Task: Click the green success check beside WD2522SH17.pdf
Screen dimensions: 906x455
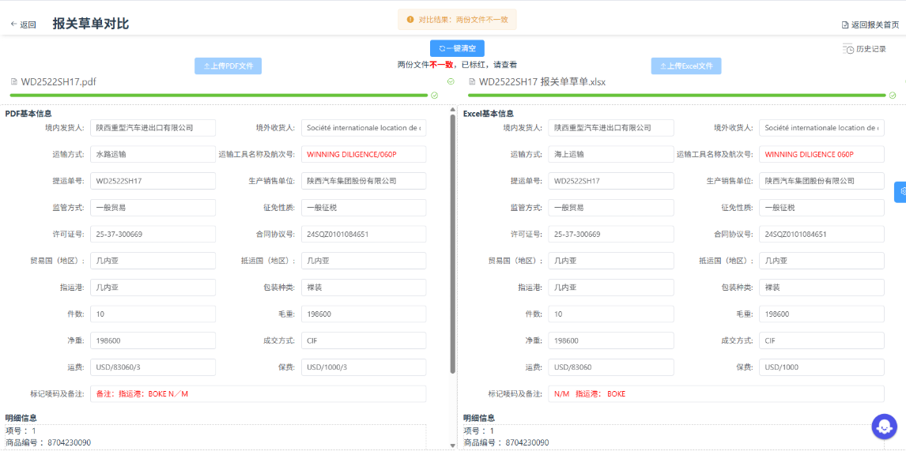Action: click(x=451, y=81)
